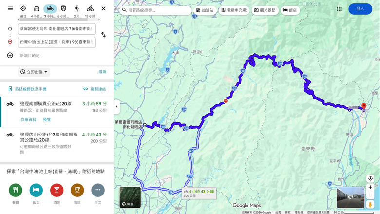Filter gas stations 加油站 chip
Image resolution: width=380 pixels, height=214 pixels.
205,10
